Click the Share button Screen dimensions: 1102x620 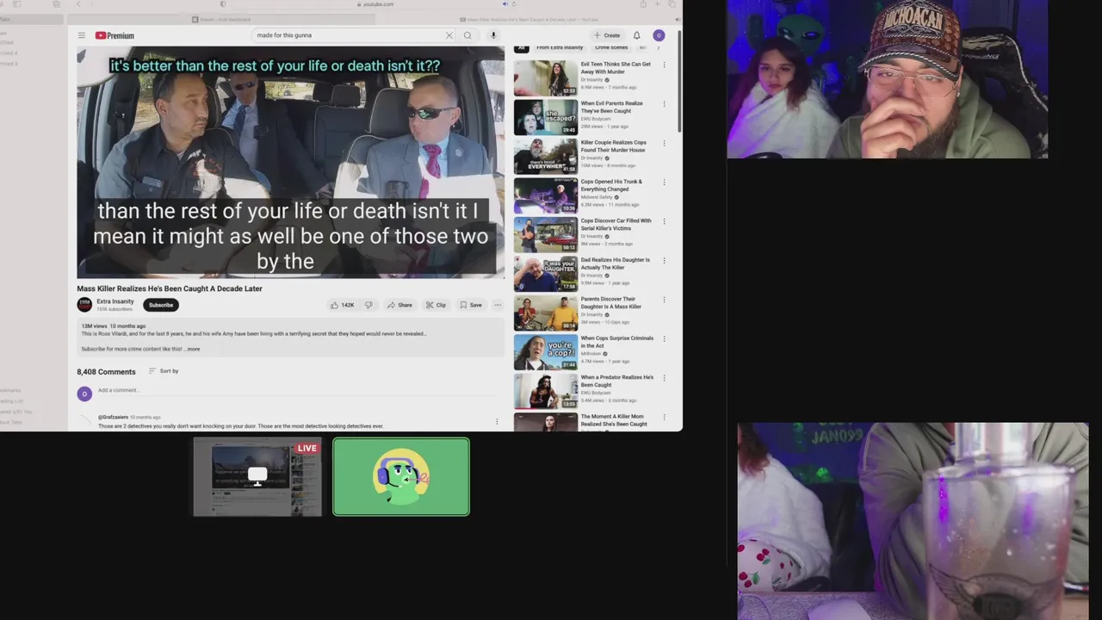click(399, 305)
